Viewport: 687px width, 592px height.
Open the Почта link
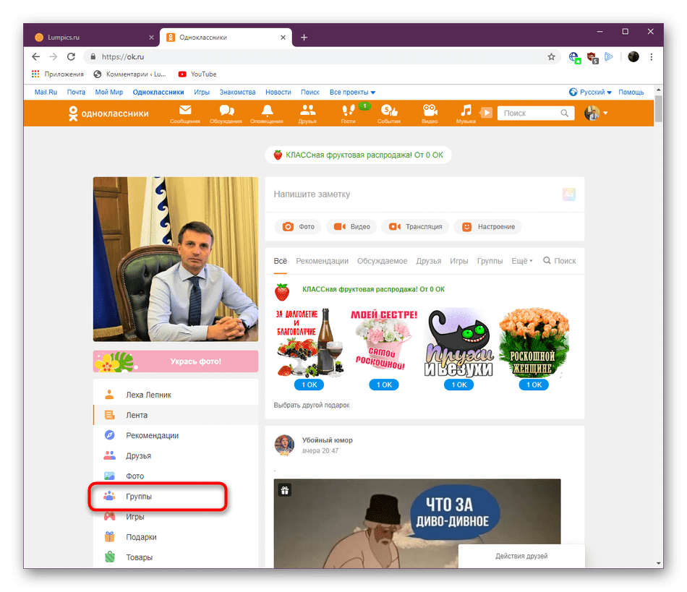click(76, 92)
